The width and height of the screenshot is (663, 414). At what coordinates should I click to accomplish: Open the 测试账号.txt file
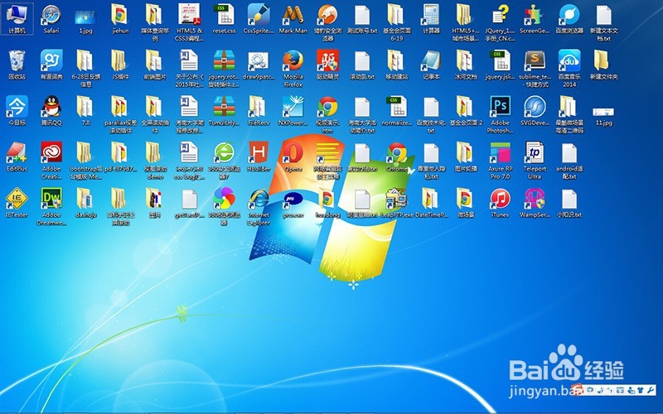[x=362, y=19]
